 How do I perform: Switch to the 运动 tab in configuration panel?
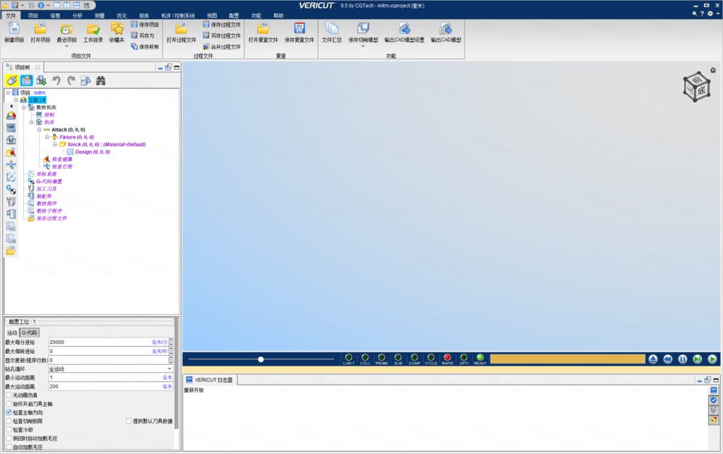(x=12, y=333)
